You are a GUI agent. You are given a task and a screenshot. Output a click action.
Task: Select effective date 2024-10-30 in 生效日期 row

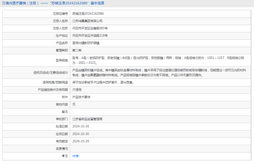click(81, 134)
